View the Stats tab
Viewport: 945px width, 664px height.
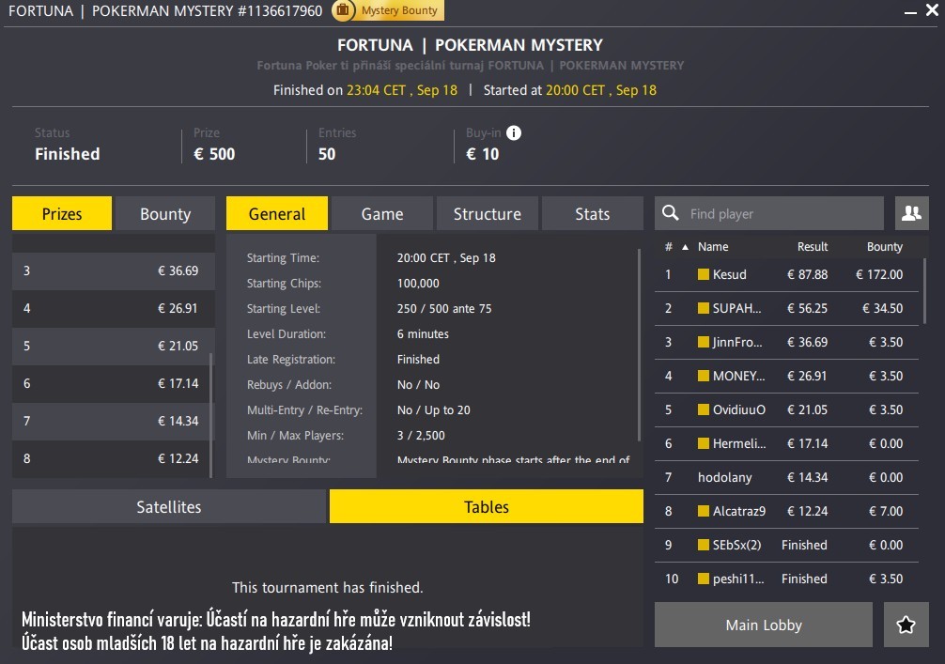pyautogui.click(x=593, y=213)
